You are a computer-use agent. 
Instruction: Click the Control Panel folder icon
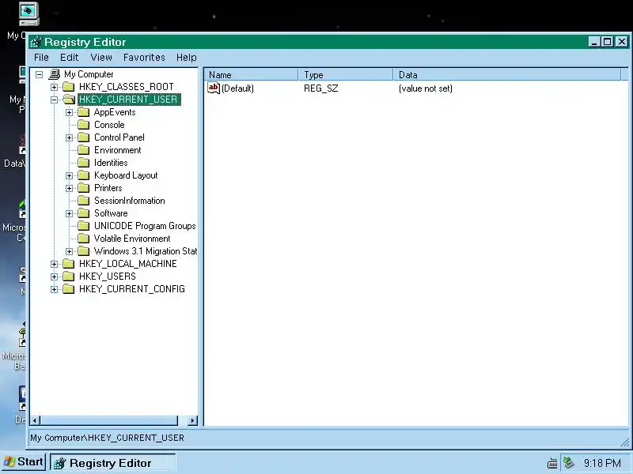(x=84, y=137)
